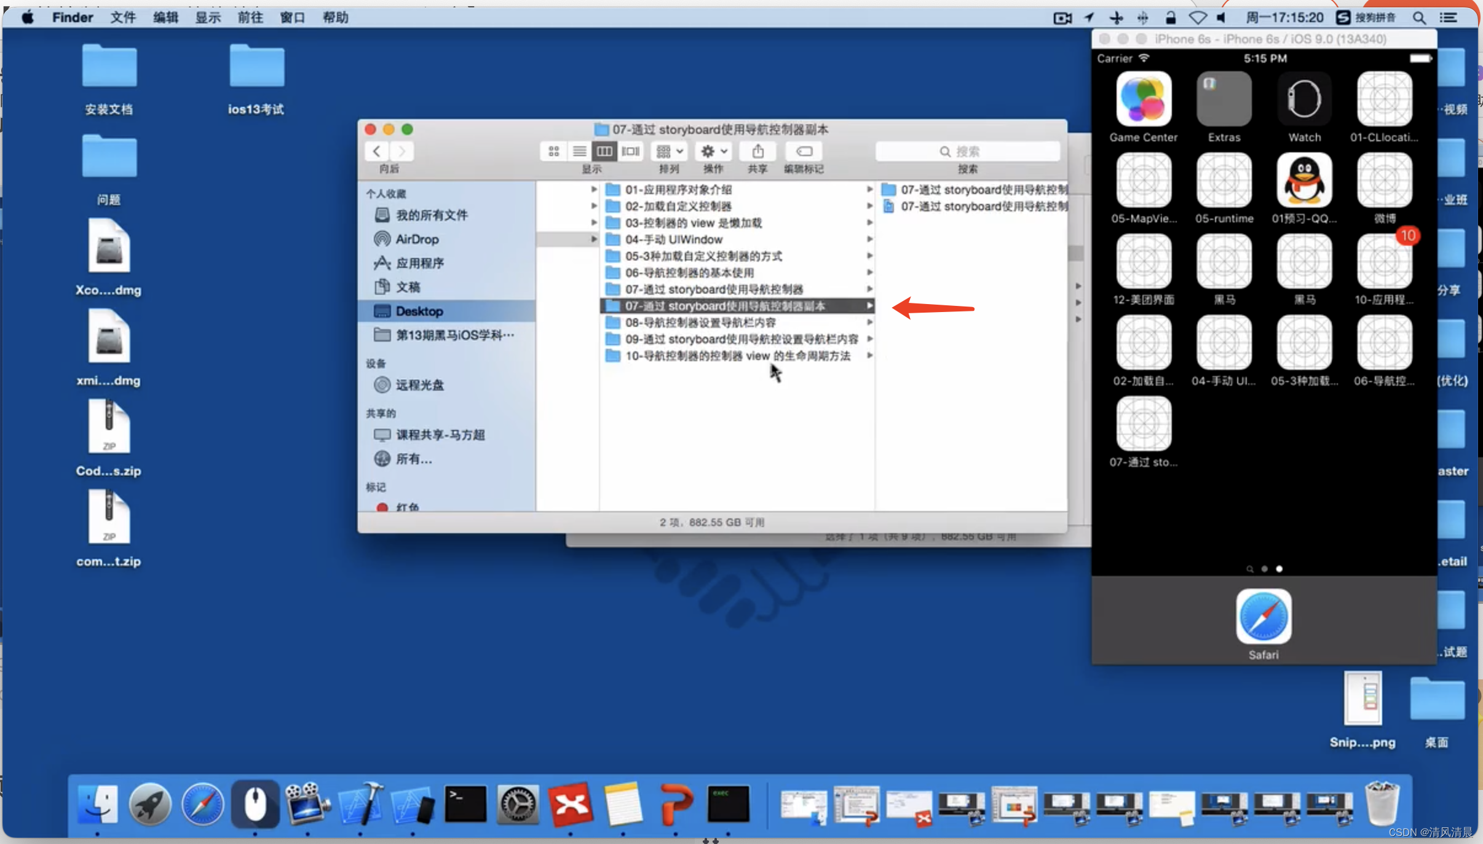This screenshot has height=844, width=1483.
Task: Open the QQ app icon in simulator
Action: coord(1304,179)
